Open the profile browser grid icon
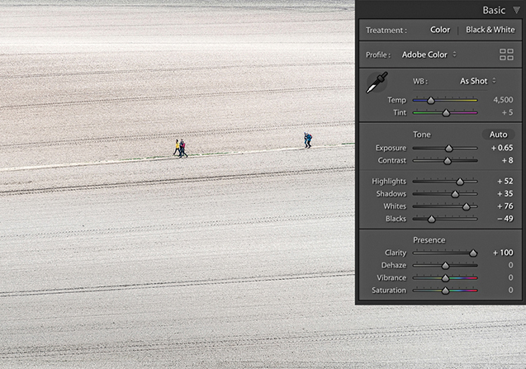 click(x=506, y=54)
